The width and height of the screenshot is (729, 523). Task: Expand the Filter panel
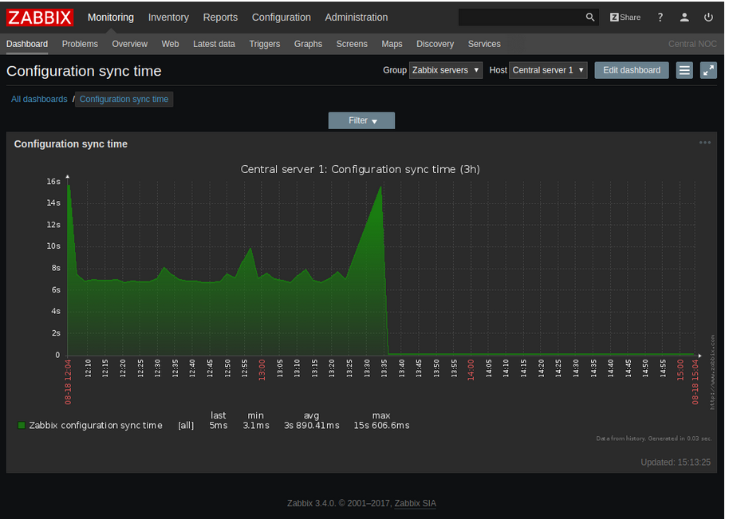(x=361, y=120)
